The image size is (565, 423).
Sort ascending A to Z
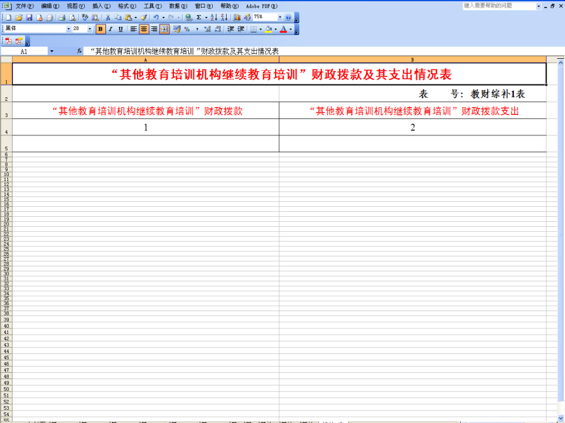[214, 18]
